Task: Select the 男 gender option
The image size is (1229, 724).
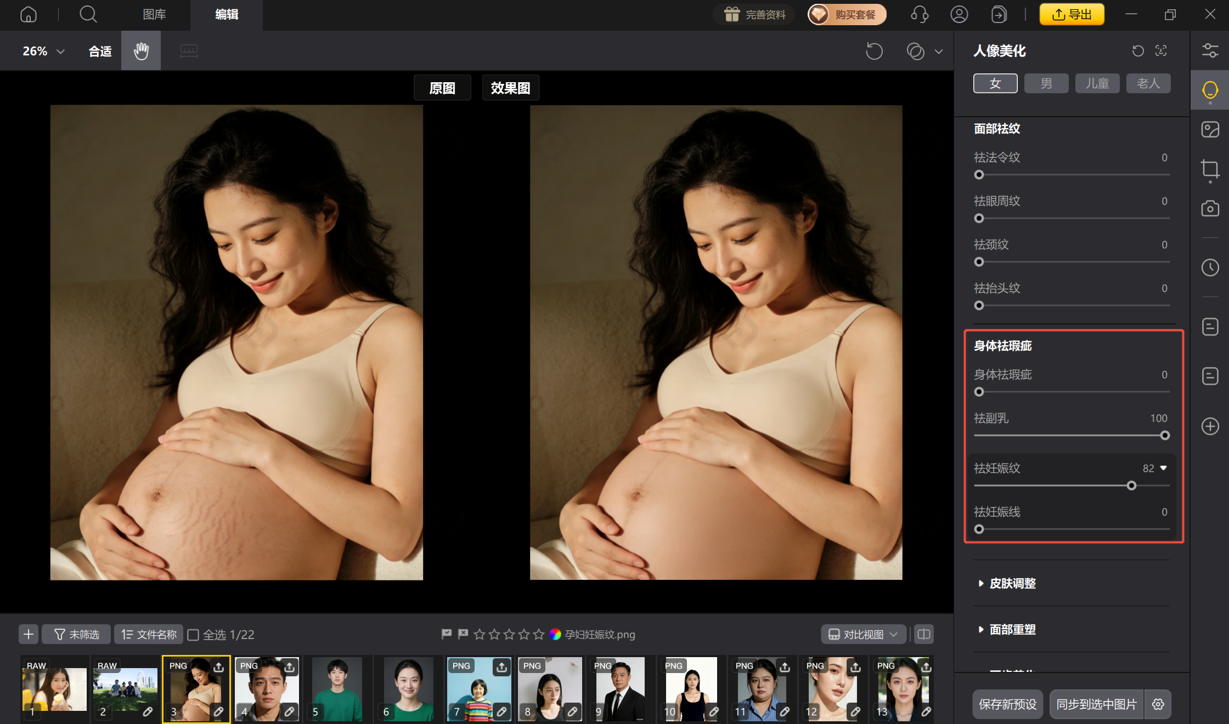Action: tap(1046, 83)
